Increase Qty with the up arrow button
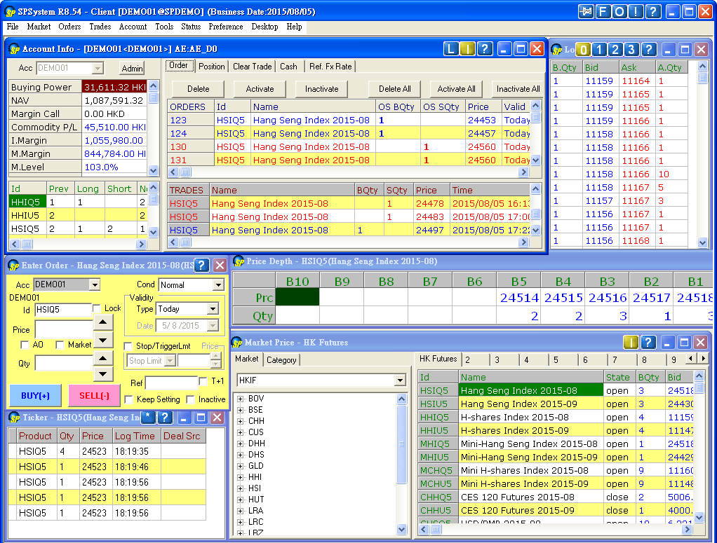The image size is (717, 543). (103, 357)
